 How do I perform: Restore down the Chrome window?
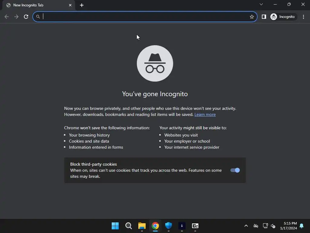click(x=289, y=4)
